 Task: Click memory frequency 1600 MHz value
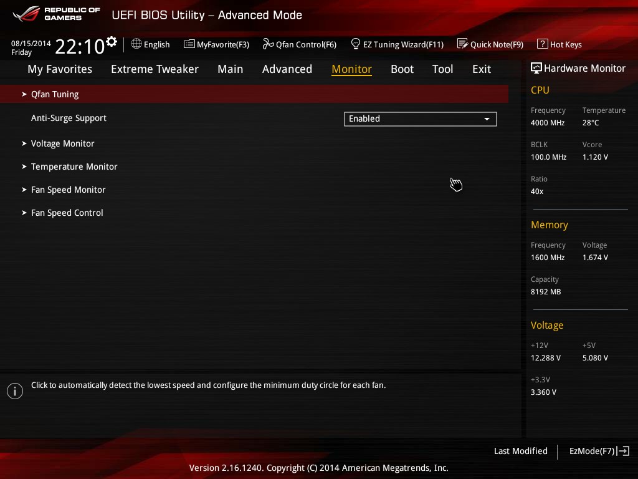point(547,258)
